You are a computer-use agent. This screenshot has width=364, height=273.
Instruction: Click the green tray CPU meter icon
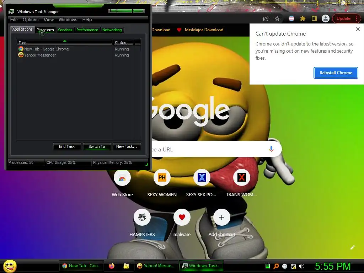coord(267,266)
